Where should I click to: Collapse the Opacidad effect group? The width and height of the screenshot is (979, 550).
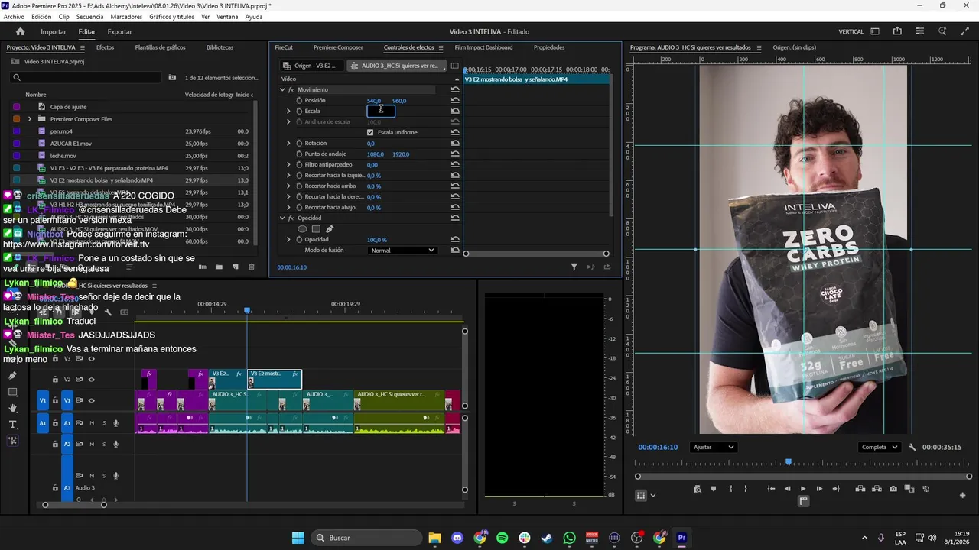[x=282, y=218]
